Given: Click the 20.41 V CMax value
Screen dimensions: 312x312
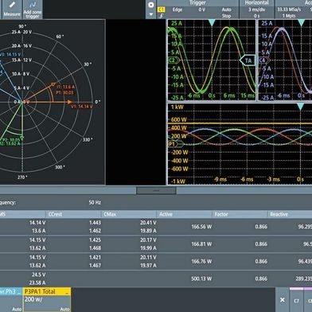Looking at the screenshot, I should 148,223.
